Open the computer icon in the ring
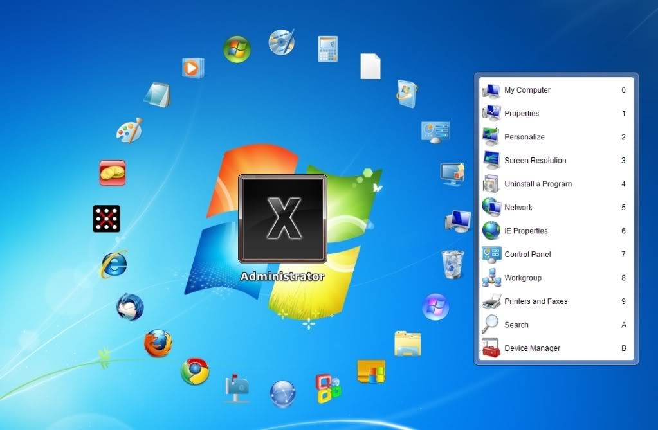The image size is (658, 430). coord(458,221)
